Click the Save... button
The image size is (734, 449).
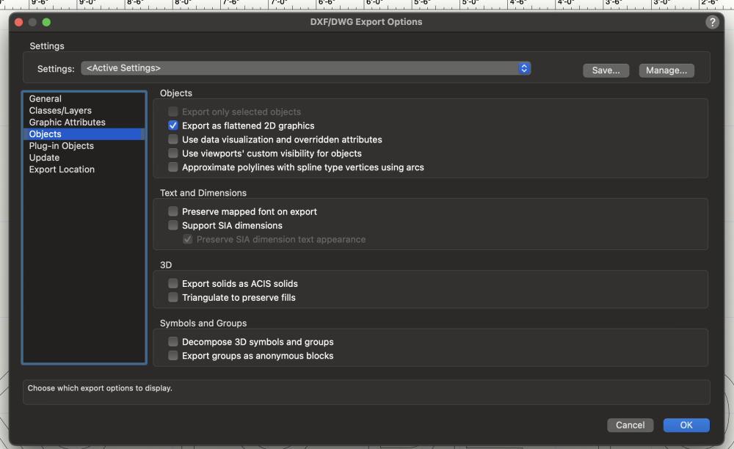(606, 70)
